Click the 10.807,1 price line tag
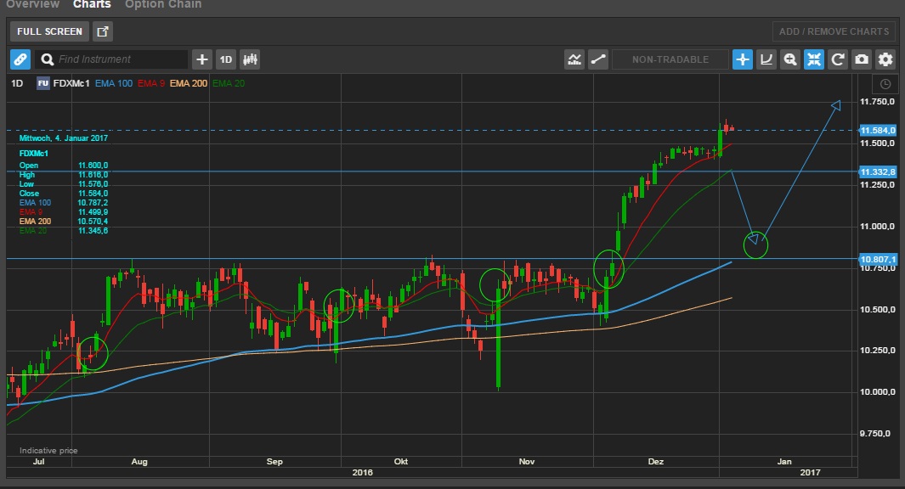905x489 pixels. 877,260
